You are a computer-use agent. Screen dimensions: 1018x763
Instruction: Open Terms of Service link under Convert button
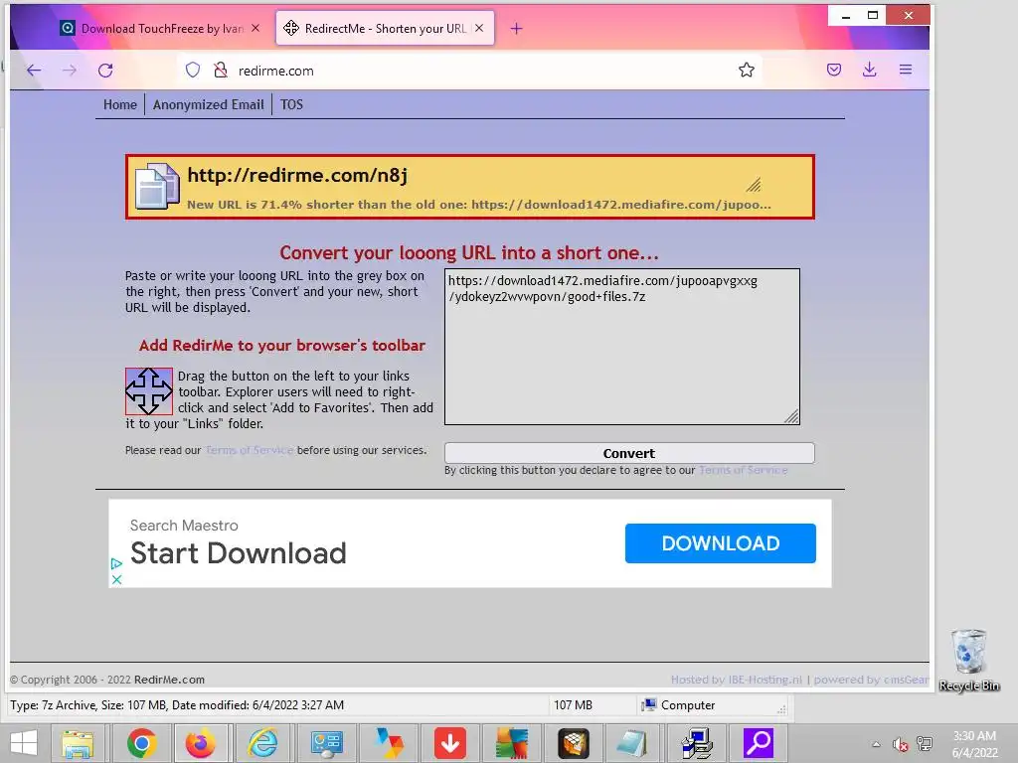tap(744, 470)
